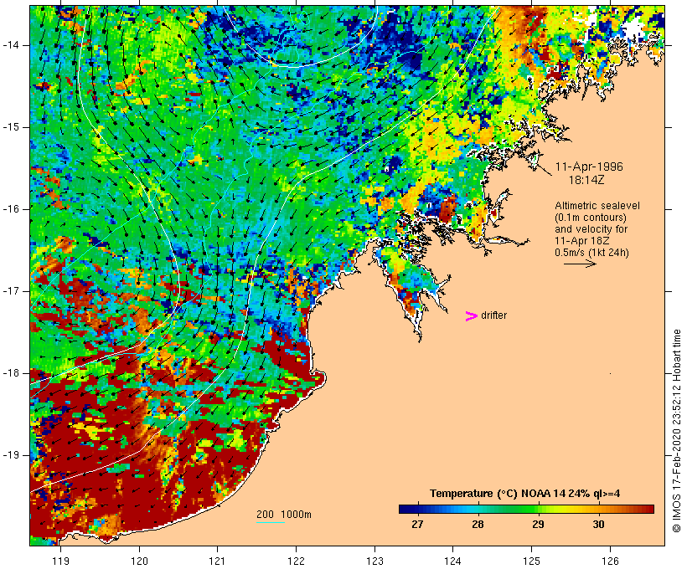Click the longitude label '119'
Viewport: 687px width, 569px height.
[x=61, y=561]
